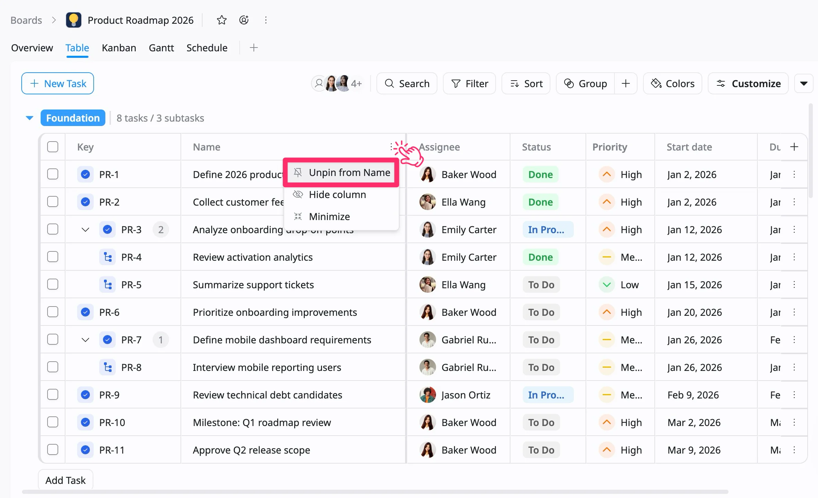The image size is (818, 498).
Task: Switch to Kanban tab
Action: (119, 48)
